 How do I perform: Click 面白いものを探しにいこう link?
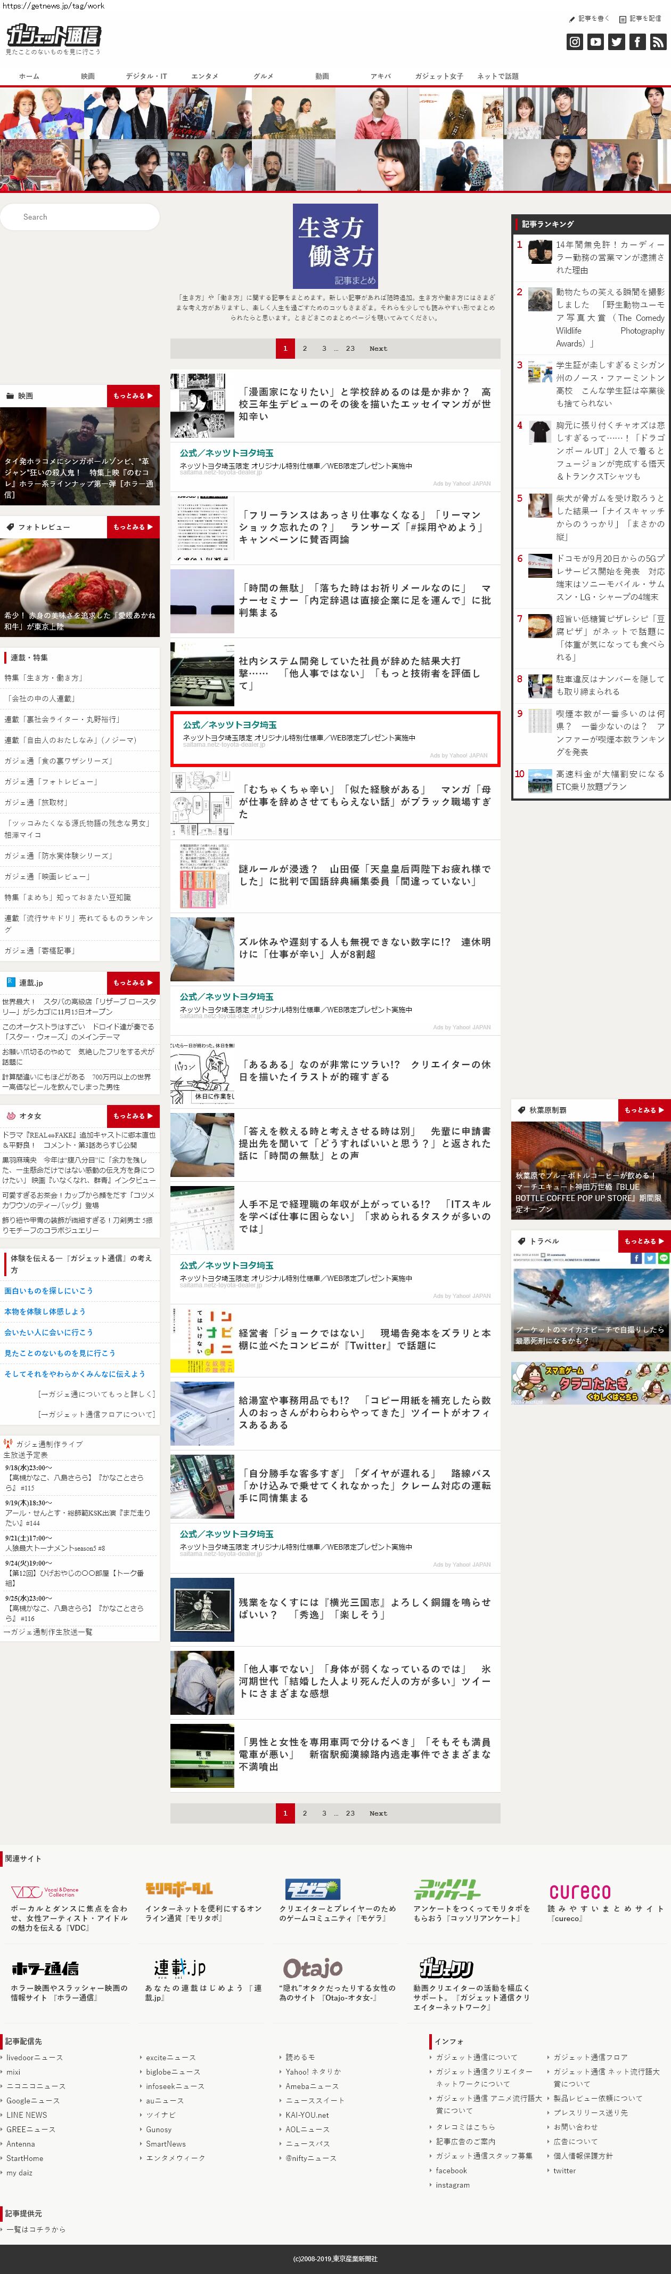tap(48, 1291)
